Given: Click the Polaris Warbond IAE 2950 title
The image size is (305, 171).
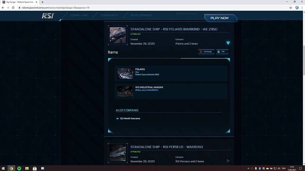Looking at the screenshot, I should tap(174, 29).
